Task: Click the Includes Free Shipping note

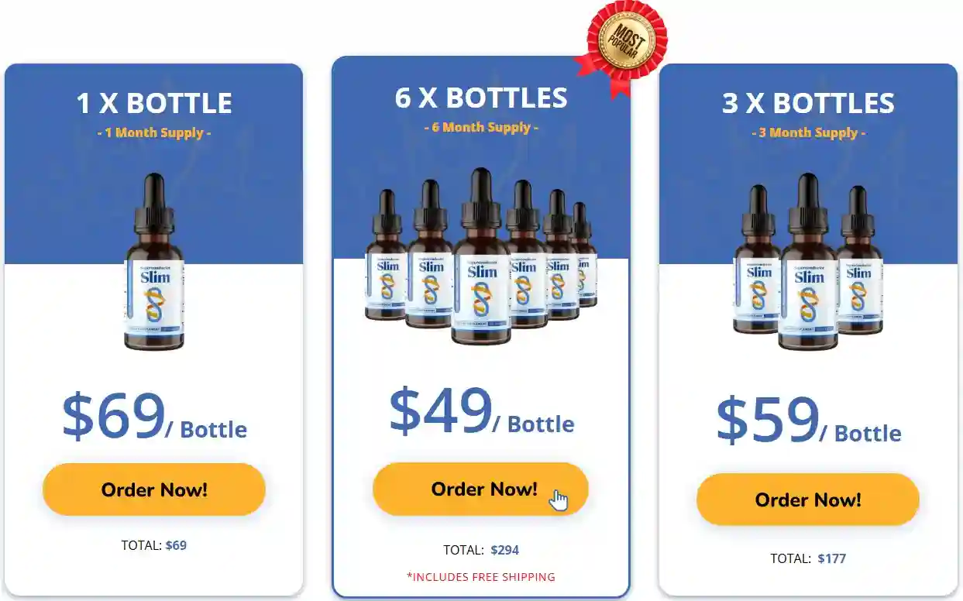Action: click(481, 577)
